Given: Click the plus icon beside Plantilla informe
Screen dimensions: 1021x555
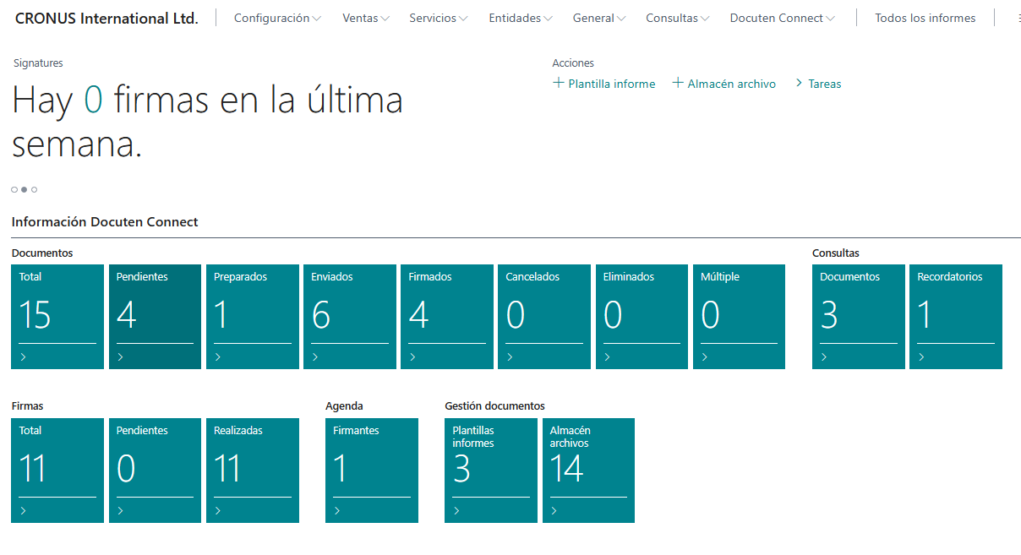Looking at the screenshot, I should [x=558, y=83].
